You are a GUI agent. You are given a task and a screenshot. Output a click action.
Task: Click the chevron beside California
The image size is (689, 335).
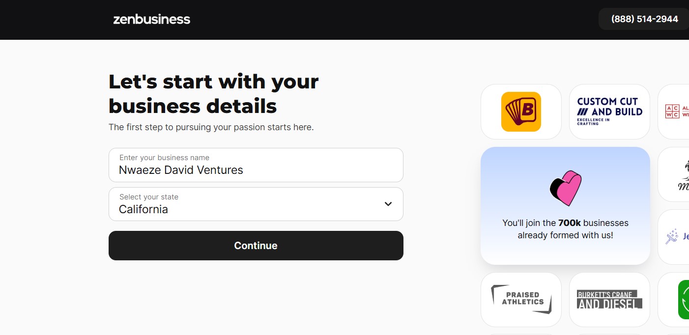pyautogui.click(x=388, y=203)
